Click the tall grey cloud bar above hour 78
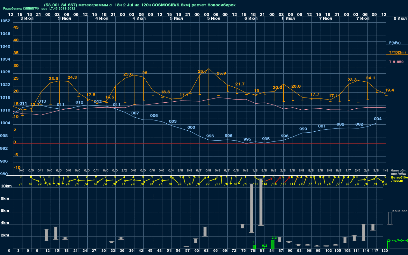Image resolution: width=408 pixels, height=255 pixels. (251, 208)
